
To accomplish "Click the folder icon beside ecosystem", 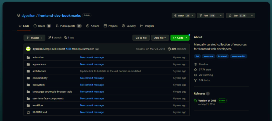I will tap(28, 85).
